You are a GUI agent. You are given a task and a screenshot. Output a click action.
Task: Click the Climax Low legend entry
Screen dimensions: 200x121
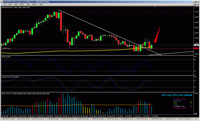tap(179, 106)
